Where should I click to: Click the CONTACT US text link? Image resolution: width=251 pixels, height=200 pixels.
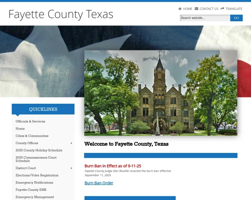(209, 9)
